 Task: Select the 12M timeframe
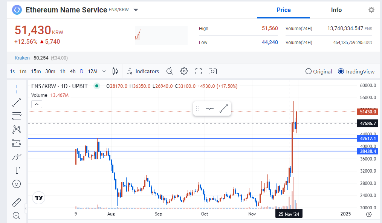(x=93, y=72)
